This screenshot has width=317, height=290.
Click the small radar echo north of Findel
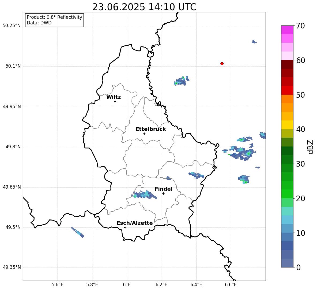point(168,178)
